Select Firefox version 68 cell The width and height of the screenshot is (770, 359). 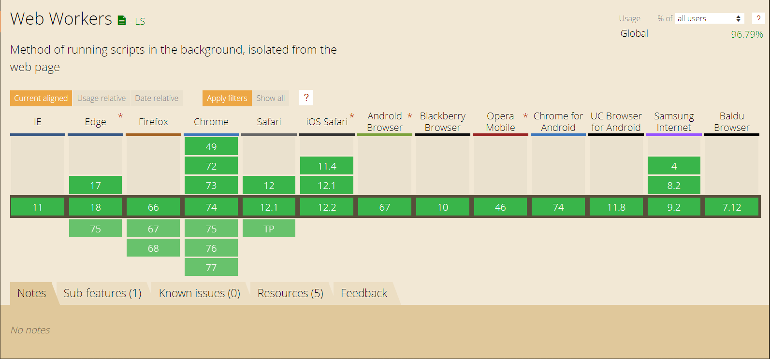pos(153,248)
